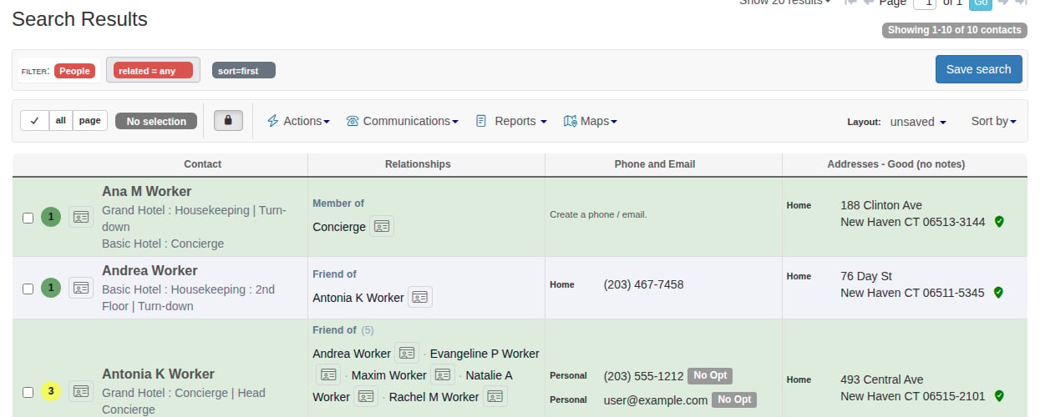Click the No selection badge
This screenshot has height=417, width=1040.
[x=156, y=122]
